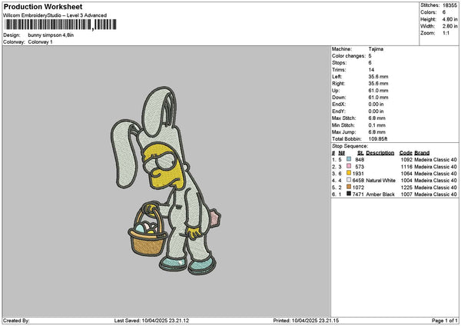Click the design name 'bunny simpson 4,8in'
461x326 pixels.
click(51, 35)
